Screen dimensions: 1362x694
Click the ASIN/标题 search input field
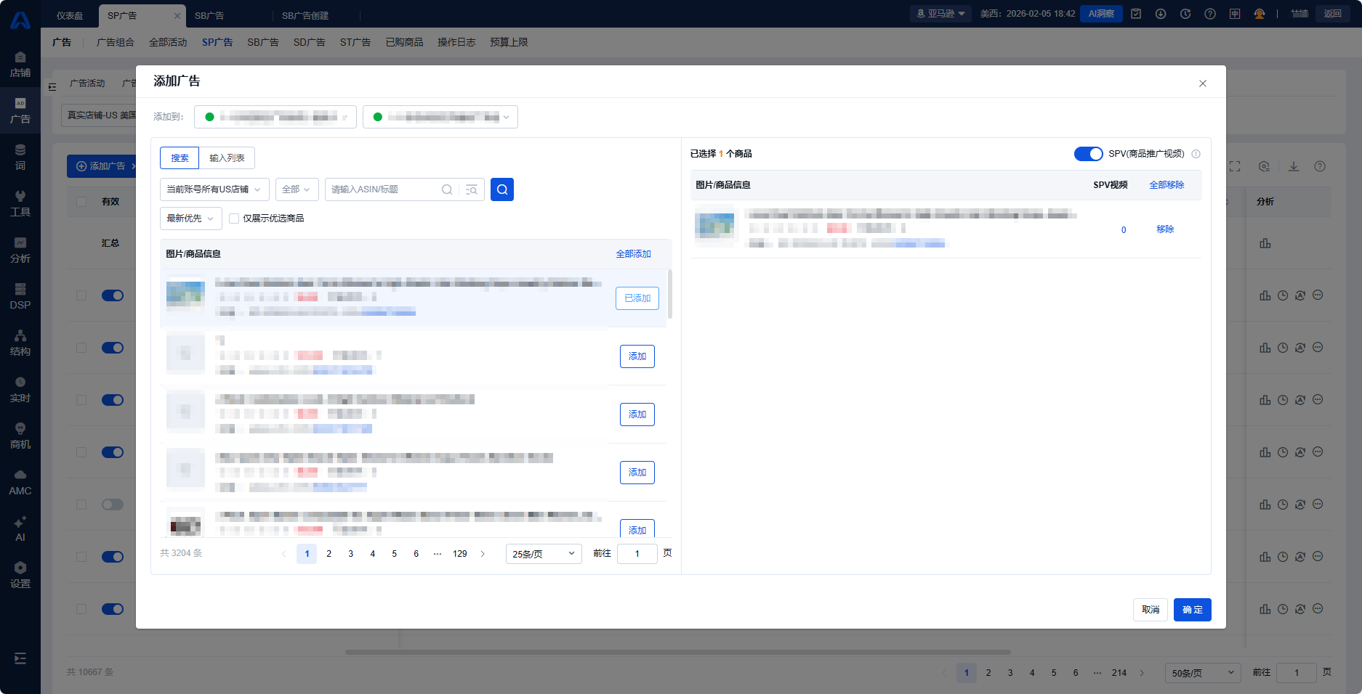(x=382, y=189)
